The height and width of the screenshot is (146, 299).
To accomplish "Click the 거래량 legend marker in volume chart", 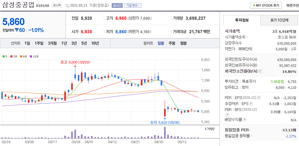I will click(x=206, y=129).
